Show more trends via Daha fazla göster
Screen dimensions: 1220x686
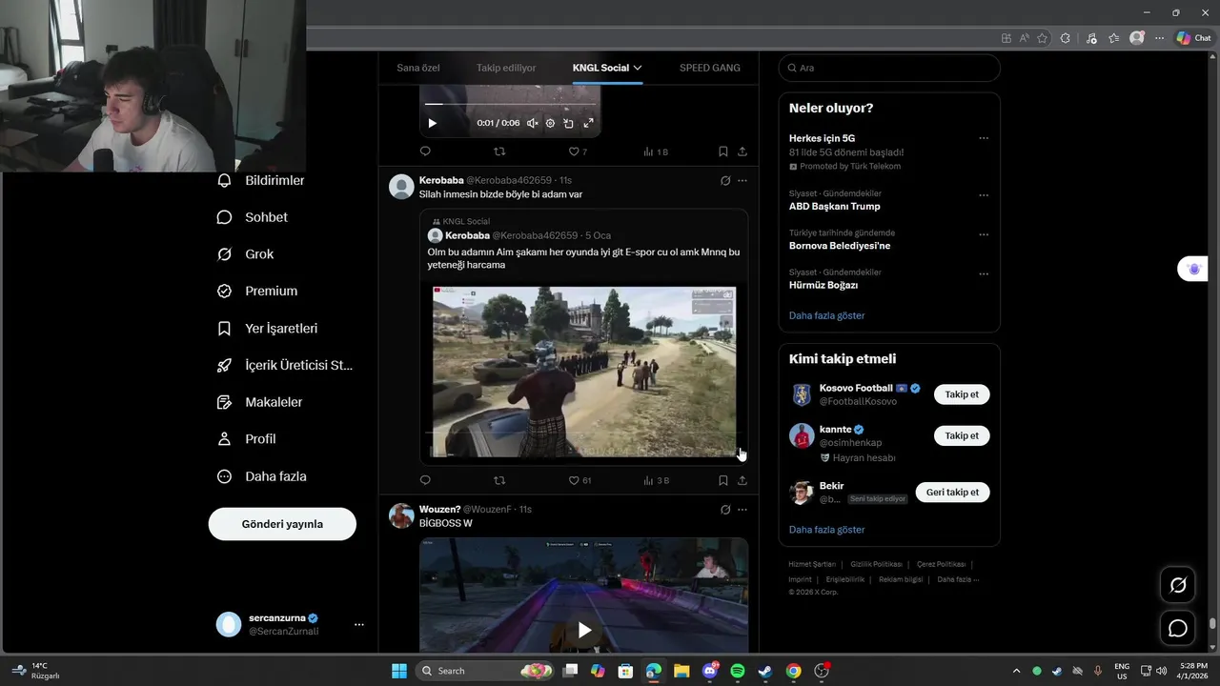pos(826,315)
